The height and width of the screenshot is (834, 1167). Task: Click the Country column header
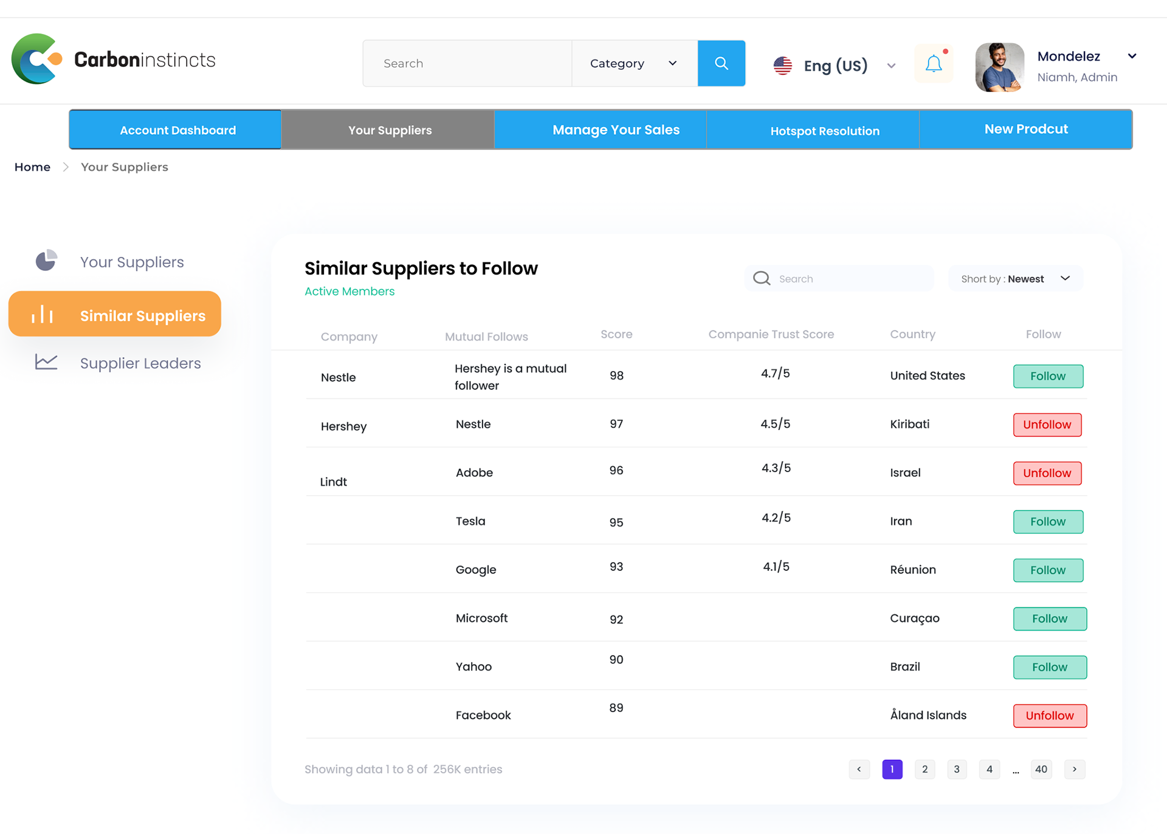(912, 334)
